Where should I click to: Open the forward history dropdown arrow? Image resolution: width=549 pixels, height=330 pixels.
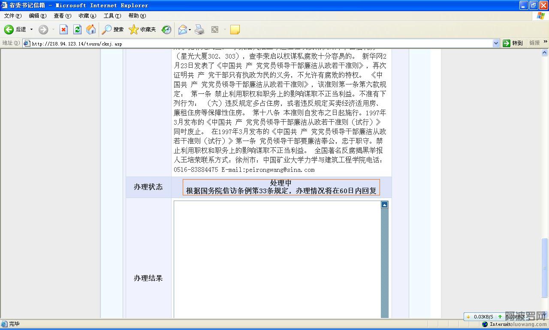[53, 30]
